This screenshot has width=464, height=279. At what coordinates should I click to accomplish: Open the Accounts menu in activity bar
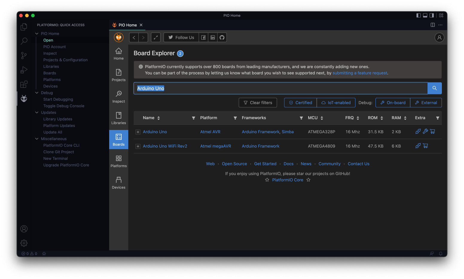[24, 229]
